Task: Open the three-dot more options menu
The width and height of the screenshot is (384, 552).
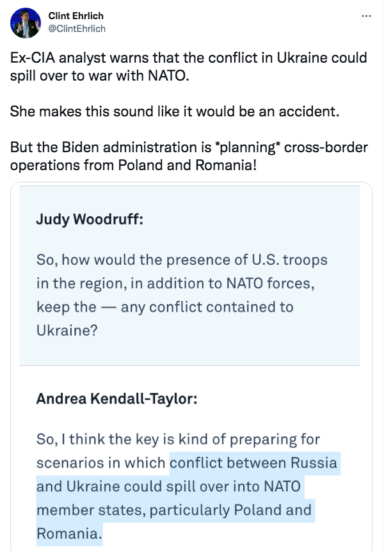Action: tap(366, 16)
